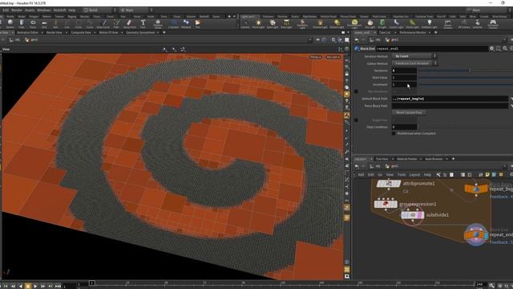The height and width of the screenshot is (289, 513).
Task: Open the parameter pane gear menu
Action: 491,48
